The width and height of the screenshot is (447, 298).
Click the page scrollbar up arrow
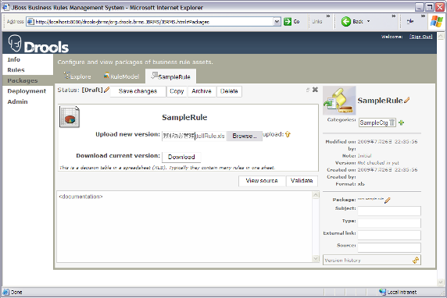[441, 36]
